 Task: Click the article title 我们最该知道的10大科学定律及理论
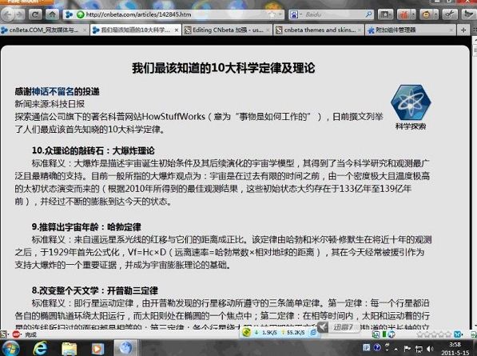click(223, 68)
